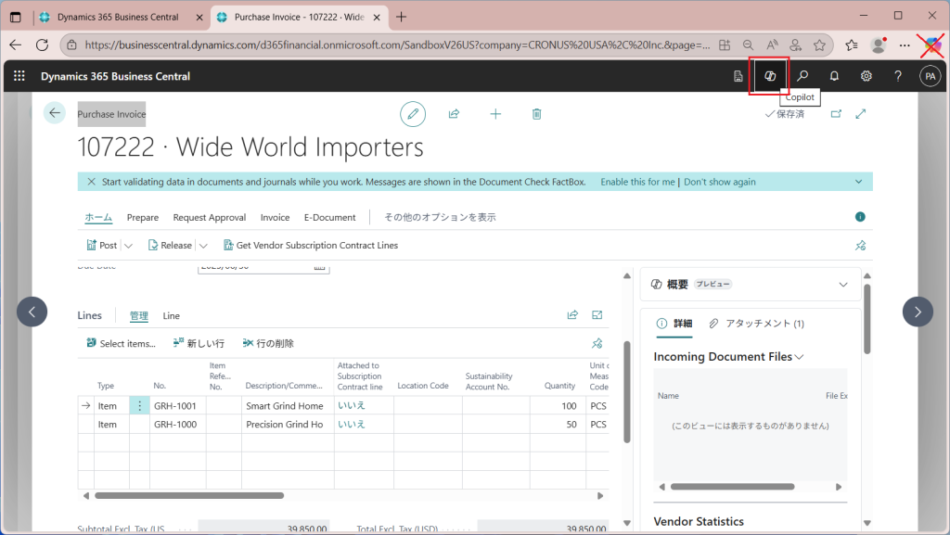Open the app launcher waffle icon
The image size is (950, 535).
19,76
